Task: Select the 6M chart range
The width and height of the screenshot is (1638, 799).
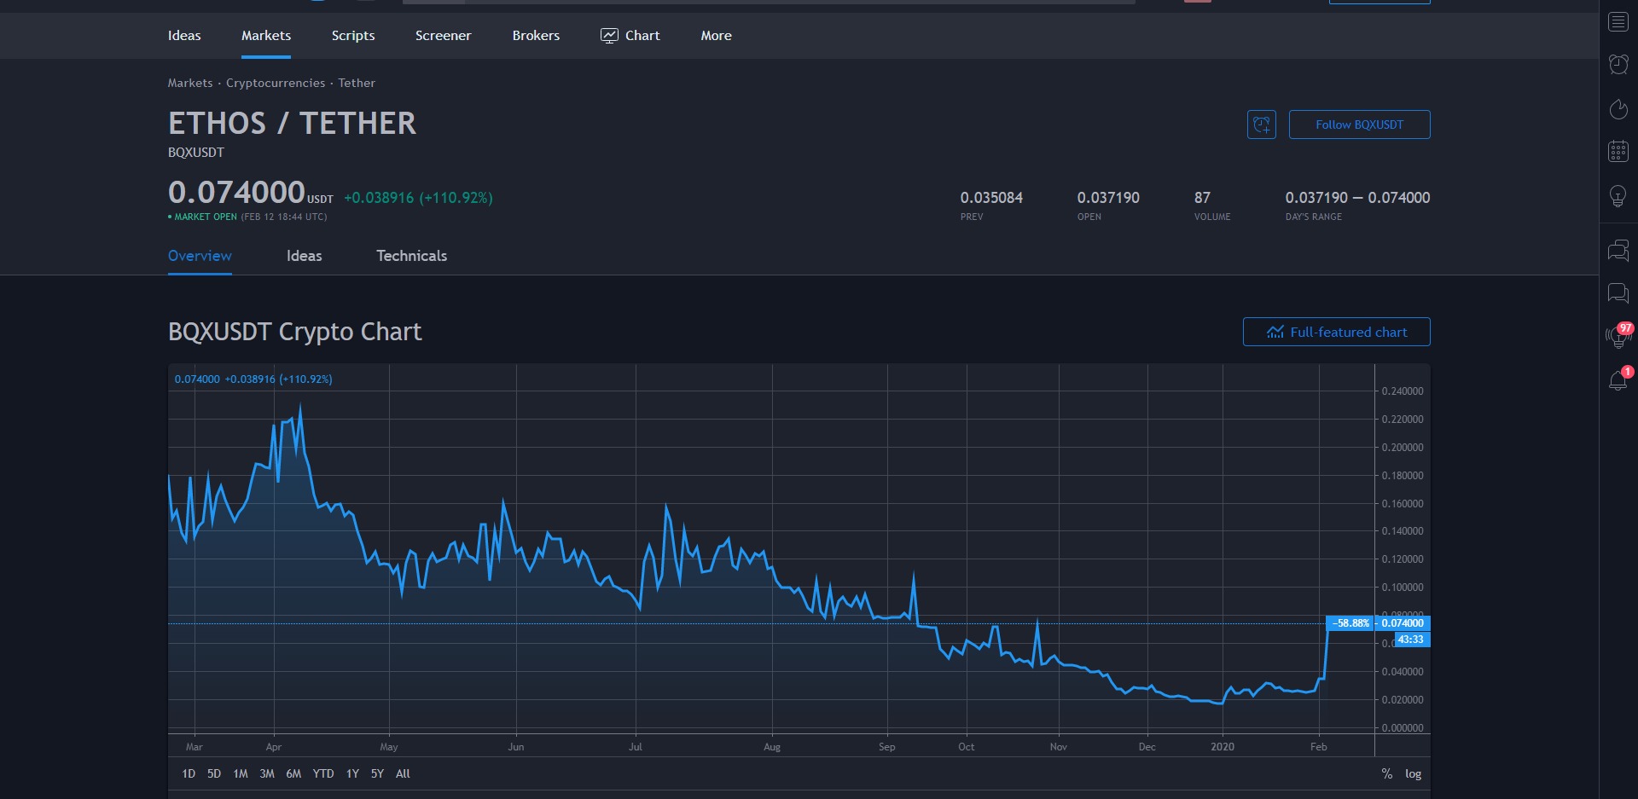Action: [x=293, y=773]
